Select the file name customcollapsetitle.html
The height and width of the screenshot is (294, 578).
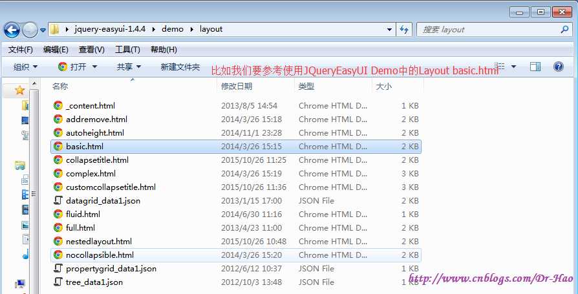click(x=111, y=187)
